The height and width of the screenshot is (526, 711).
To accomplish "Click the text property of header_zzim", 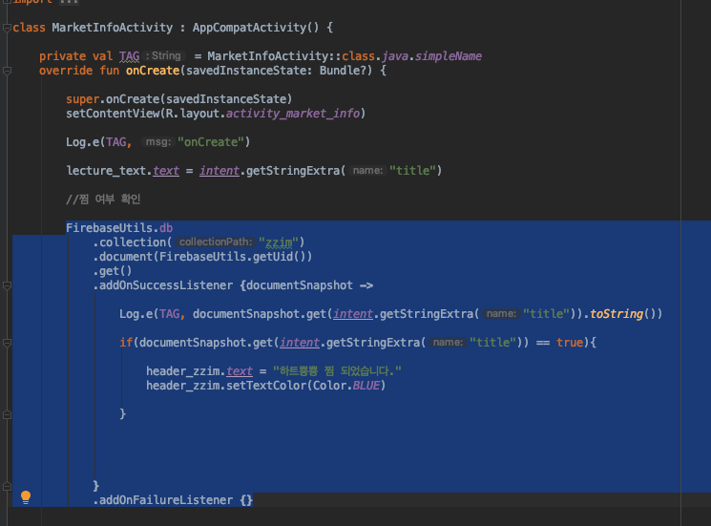I will point(240,371).
